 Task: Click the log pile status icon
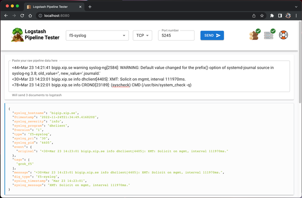[254, 35]
